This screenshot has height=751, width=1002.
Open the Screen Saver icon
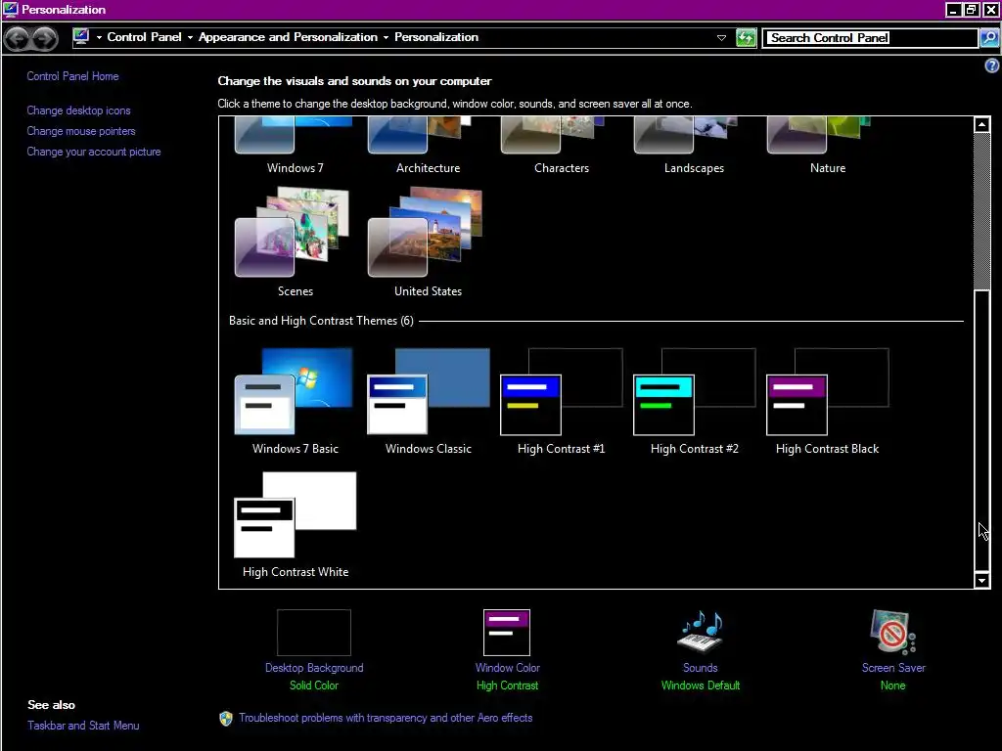click(x=892, y=633)
